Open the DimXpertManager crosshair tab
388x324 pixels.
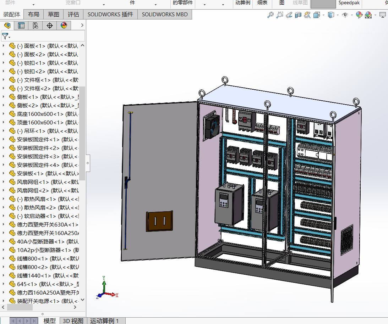(x=50, y=26)
